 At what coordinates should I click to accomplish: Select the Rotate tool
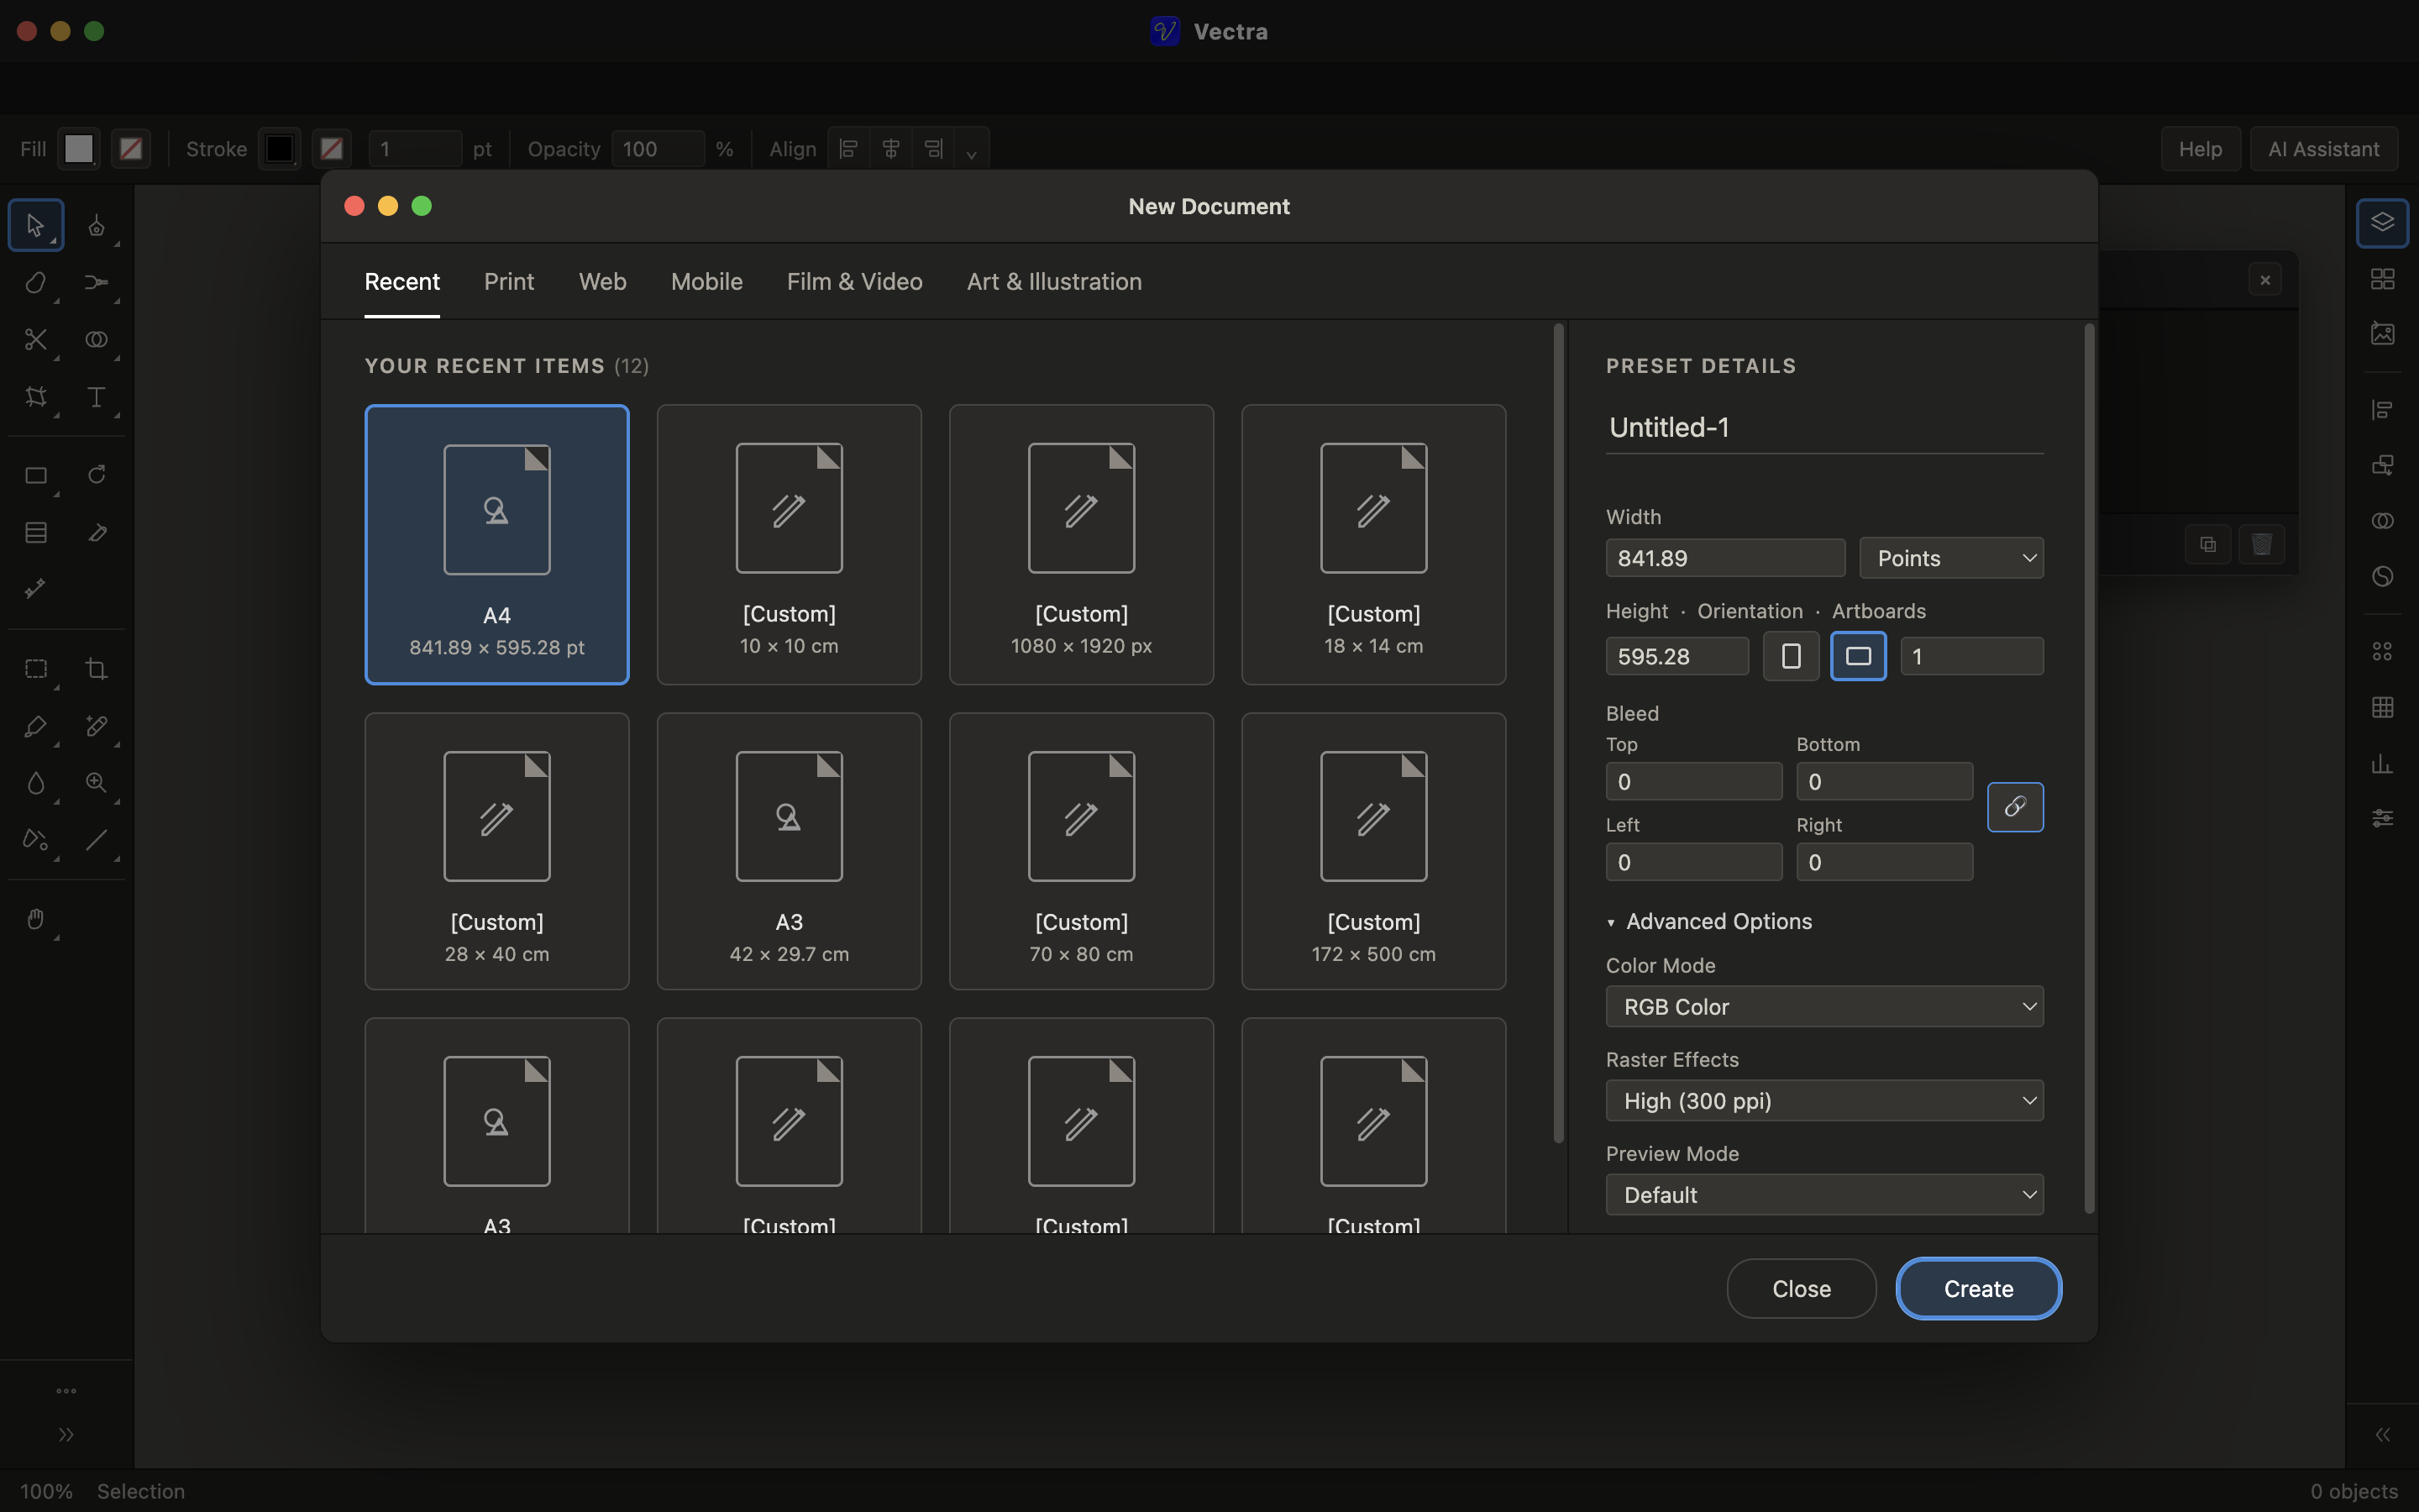96,475
